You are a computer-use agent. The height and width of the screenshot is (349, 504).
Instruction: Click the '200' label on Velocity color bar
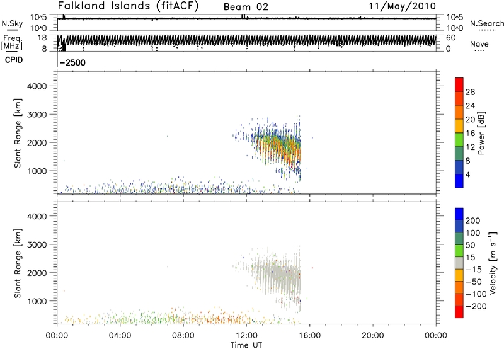tap(473, 220)
